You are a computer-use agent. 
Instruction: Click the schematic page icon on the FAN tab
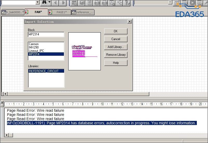27,12
